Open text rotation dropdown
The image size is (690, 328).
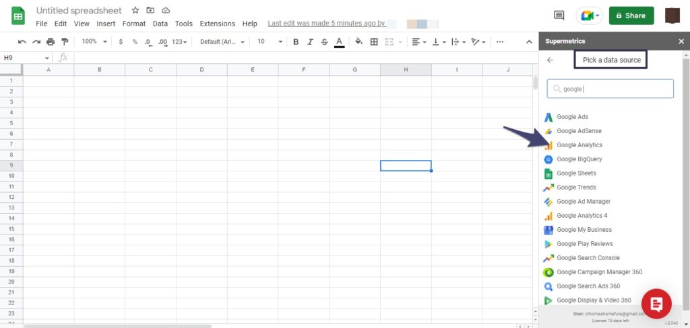[x=478, y=42]
